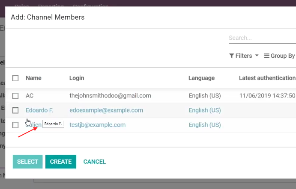Check the box for testjb@example.com row
The width and height of the screenshot is (296, 189).
(15, 125)
